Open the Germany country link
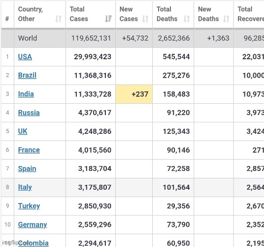 33,225
